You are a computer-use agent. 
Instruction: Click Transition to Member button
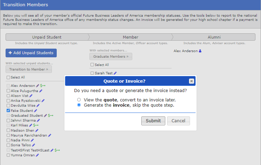point(29,69)
